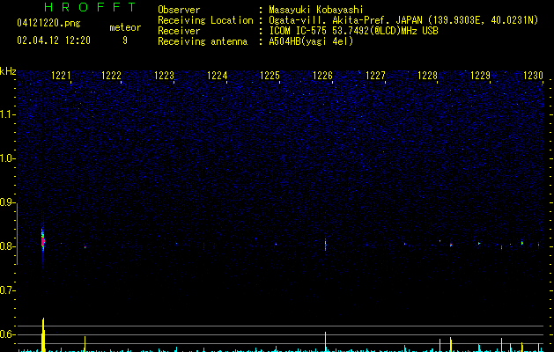Click the "Observer" field label
Screen dimensions: 554x352
179,10
